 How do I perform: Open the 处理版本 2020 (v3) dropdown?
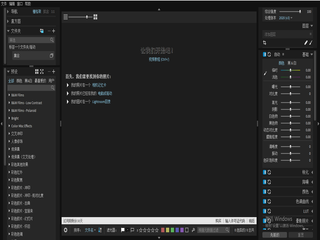pos(286,18)
